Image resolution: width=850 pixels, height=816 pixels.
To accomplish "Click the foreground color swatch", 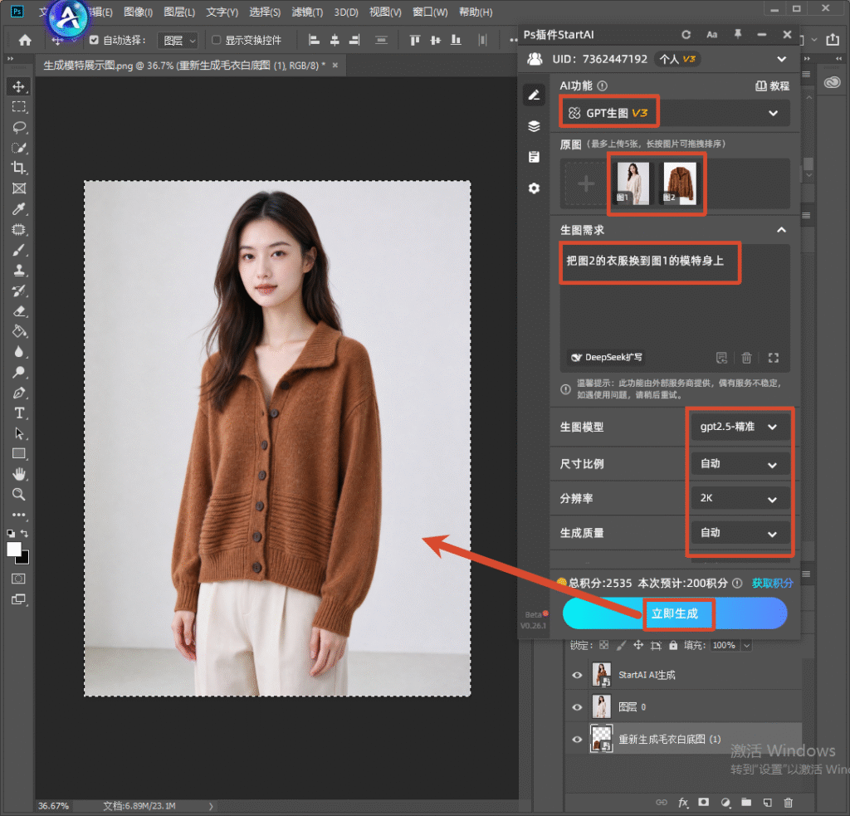I will pyautogui.click(x=14, y=550).
